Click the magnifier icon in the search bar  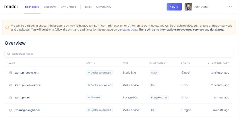click(x=9, y=54)
